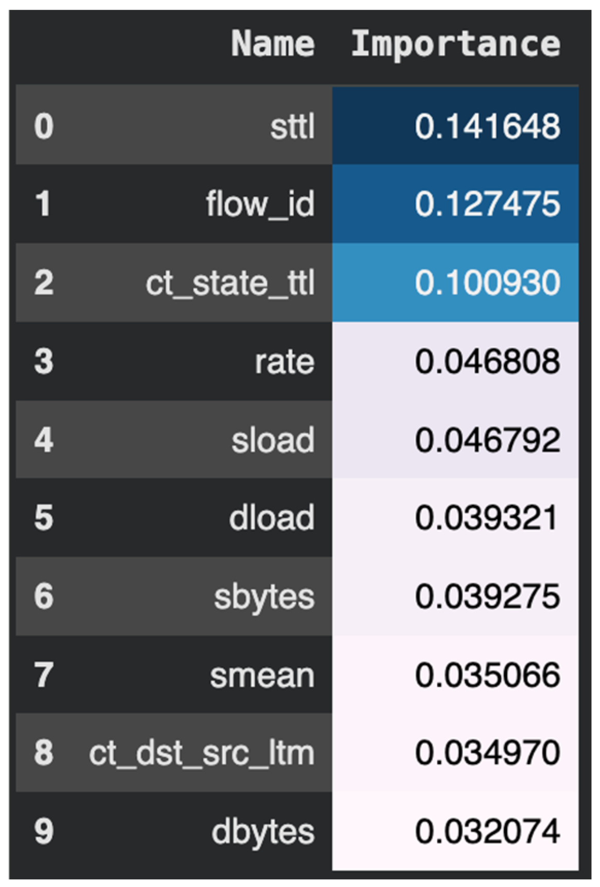Select the sbytes name cell
The image size is (600, 887).
[264, 597]
